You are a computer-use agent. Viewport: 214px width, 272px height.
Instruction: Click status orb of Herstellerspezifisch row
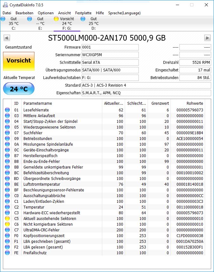pos(7,156)
